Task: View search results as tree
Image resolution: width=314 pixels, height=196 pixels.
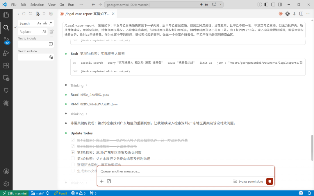Action: [44, 14]
